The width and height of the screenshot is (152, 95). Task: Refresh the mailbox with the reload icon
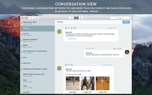tap(31, 18)
